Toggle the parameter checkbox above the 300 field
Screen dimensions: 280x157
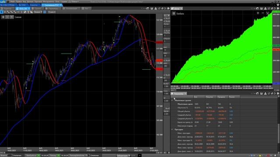pos(164,61)
